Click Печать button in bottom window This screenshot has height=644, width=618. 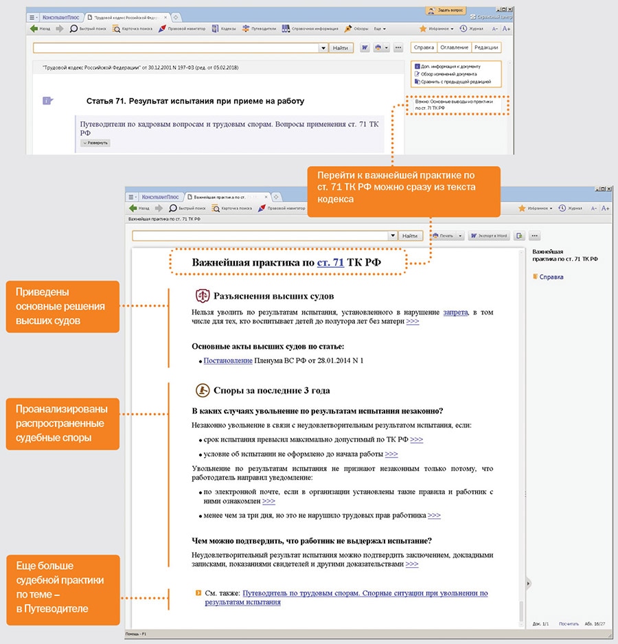443,235
